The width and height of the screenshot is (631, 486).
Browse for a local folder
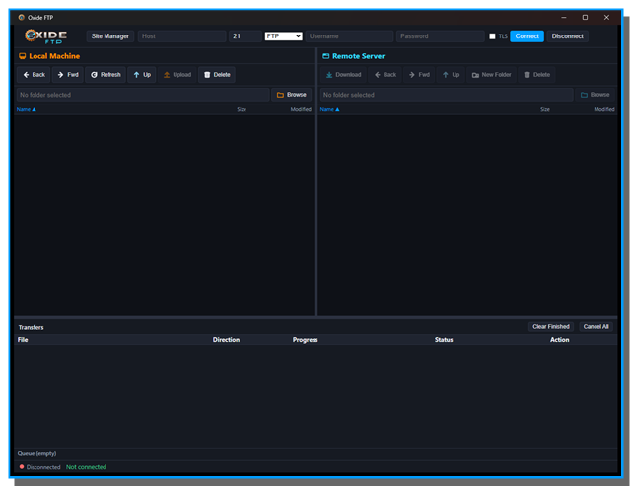point(292,95)
